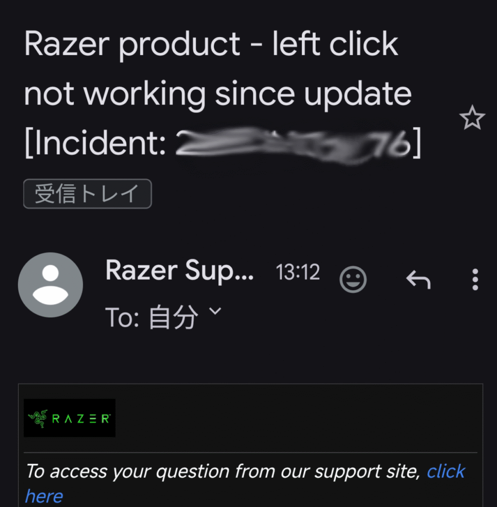Viewport: 497px width, 507px height.
Task: Tap the "from our support site" sentence
Action: coord(328,471)
